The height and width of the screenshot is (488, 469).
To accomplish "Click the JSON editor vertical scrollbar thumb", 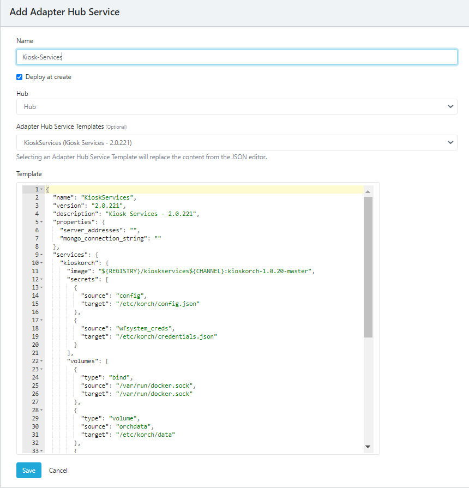I will pyautogui.click(x=368, y=267).
